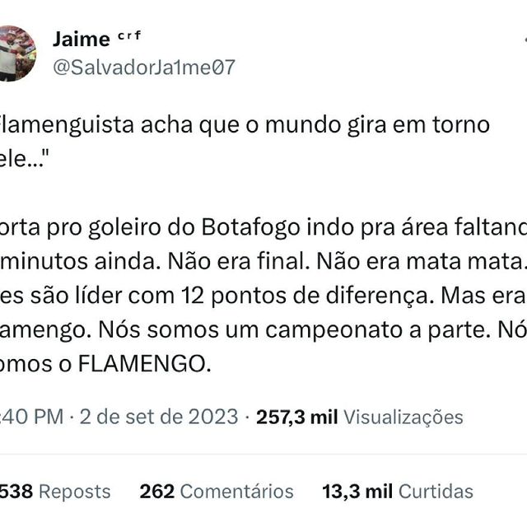Click the display name Jaime

pos(82,39)
